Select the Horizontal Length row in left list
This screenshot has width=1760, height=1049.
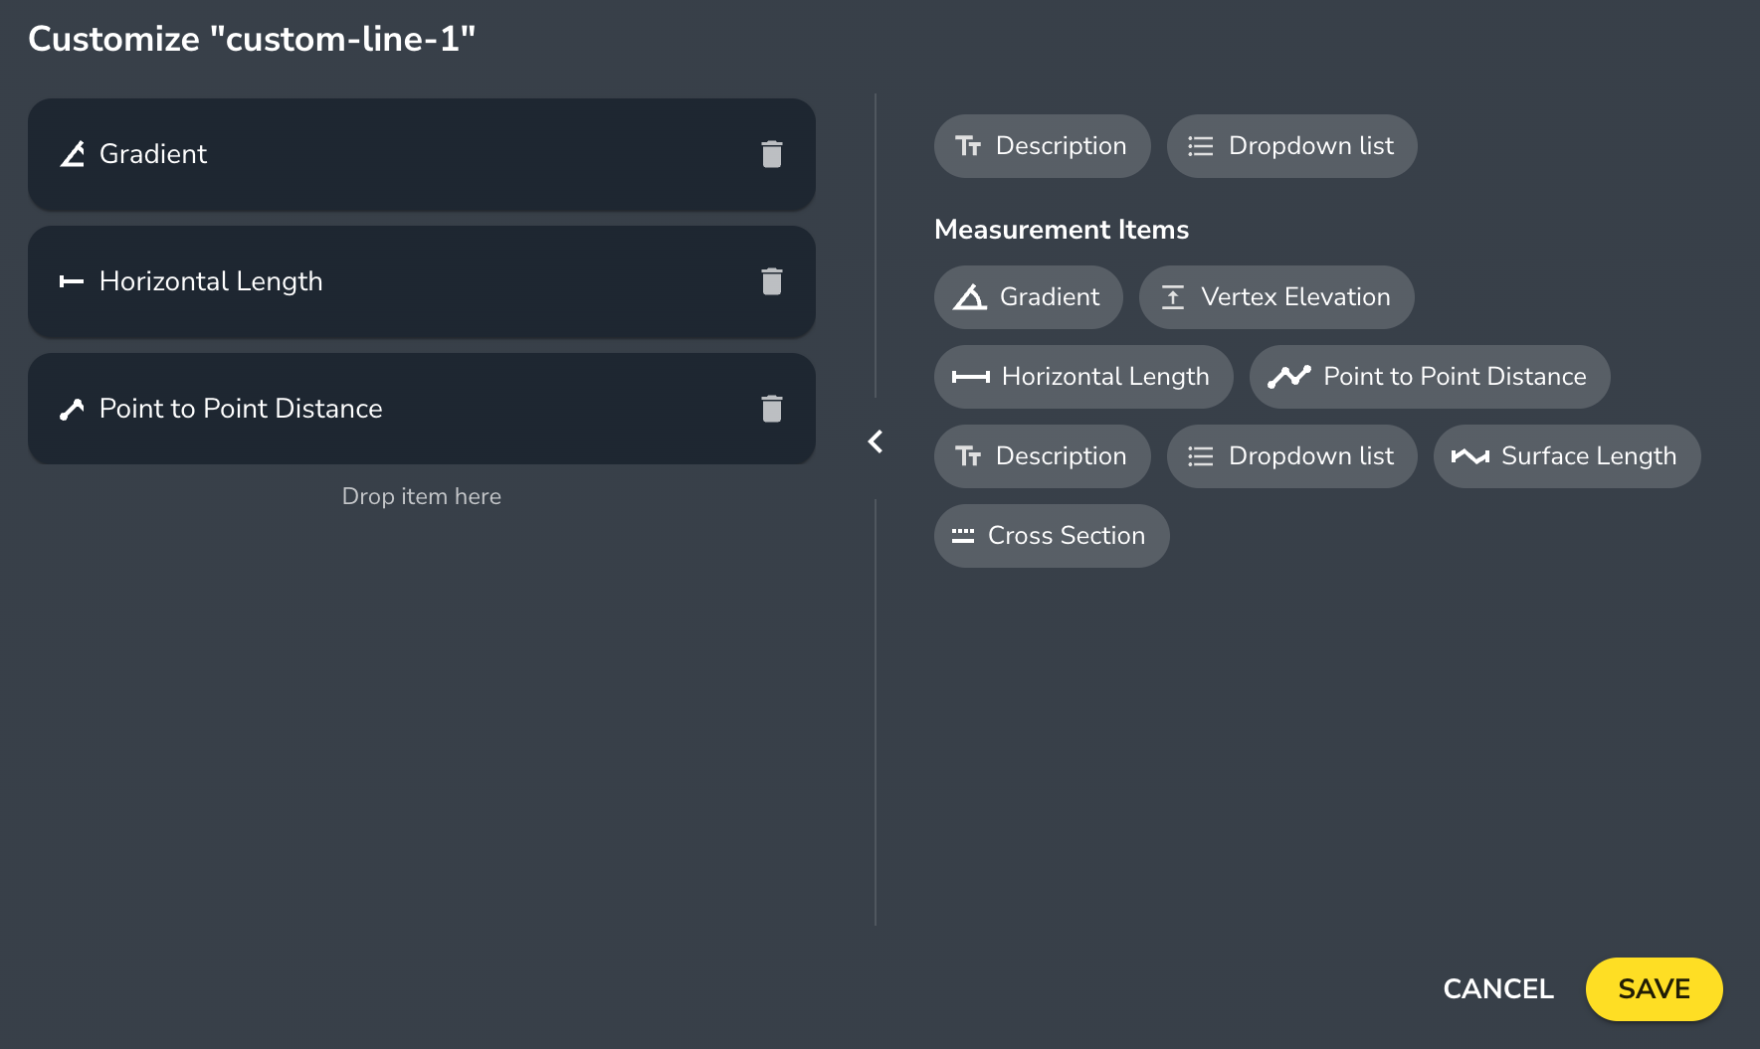click(422, 281)
